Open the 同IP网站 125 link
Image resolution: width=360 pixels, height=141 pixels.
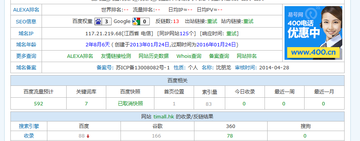pos(184,34)
